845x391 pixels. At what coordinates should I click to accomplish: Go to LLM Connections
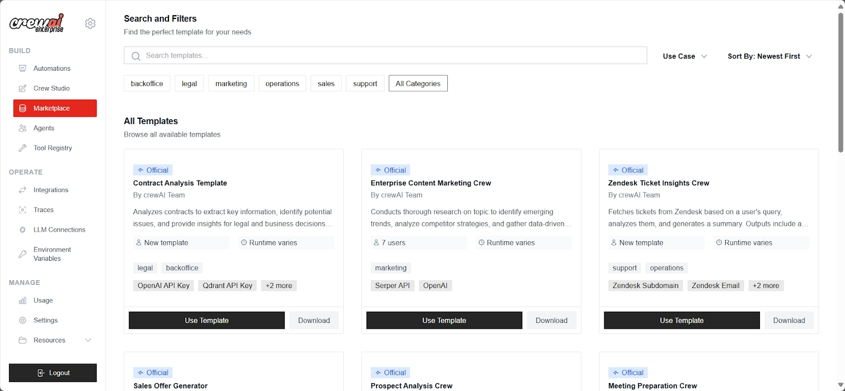click(55, 230)
